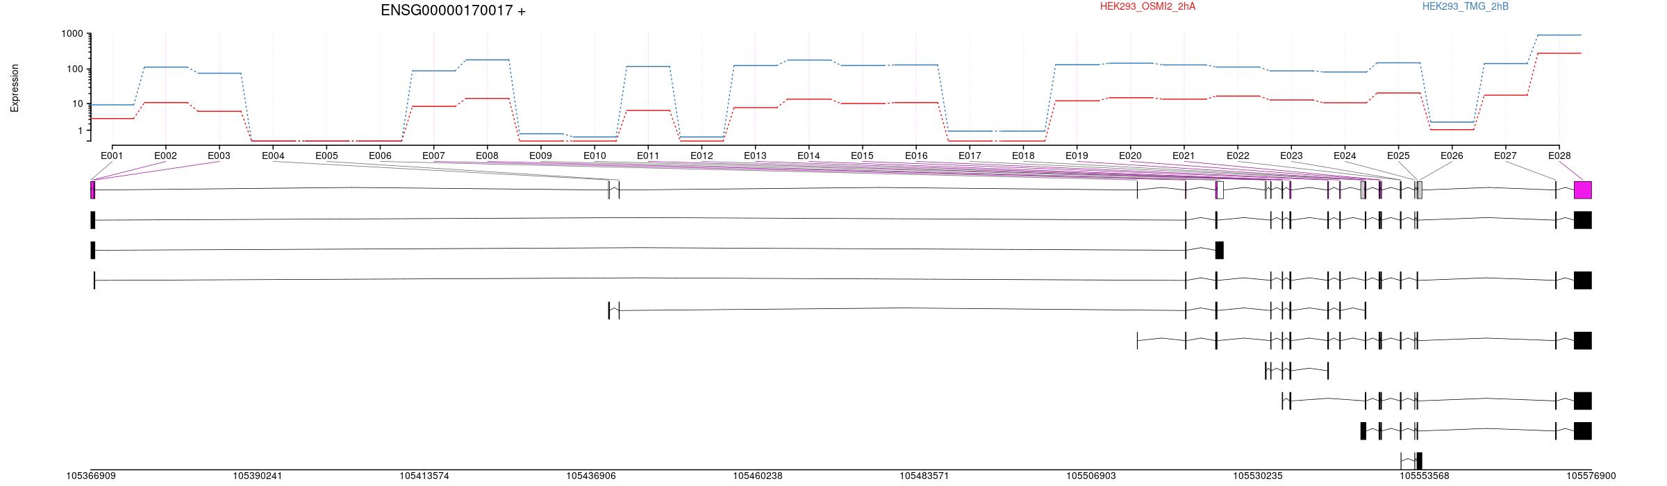Click blue expression segment above E008
Image resolution: width=1667 pixels, height=486 pixels.
[x=487, y=60]
